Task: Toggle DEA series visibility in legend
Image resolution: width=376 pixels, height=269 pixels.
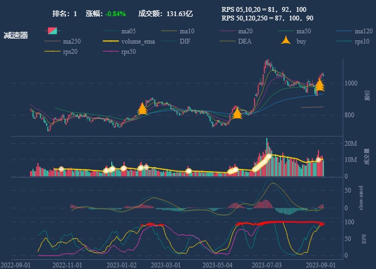Action: click(x=228, y=41)
